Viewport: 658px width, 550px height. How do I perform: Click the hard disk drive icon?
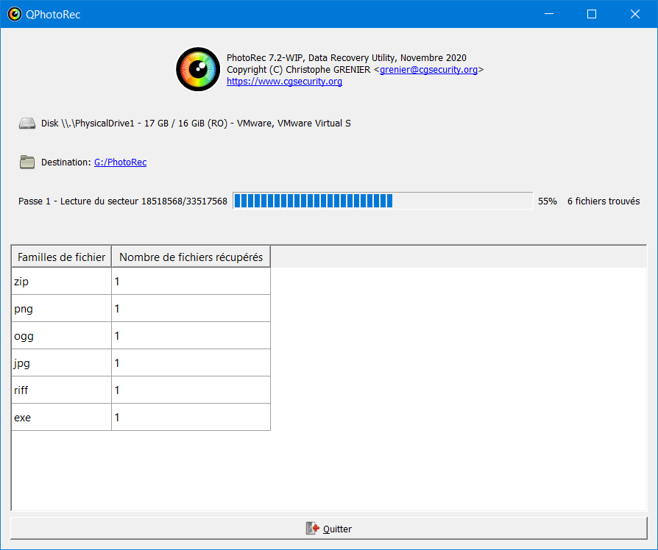click(27, 124)
